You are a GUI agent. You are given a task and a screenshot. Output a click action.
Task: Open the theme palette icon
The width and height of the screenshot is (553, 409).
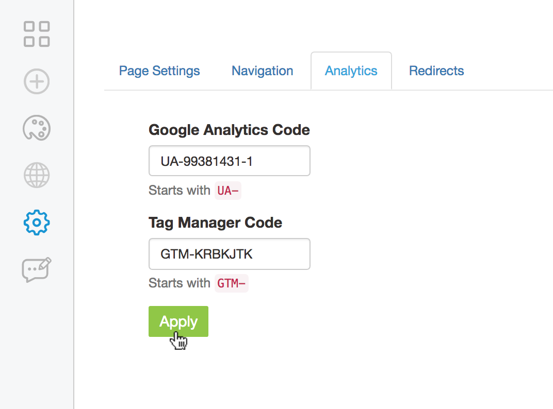(x=37, y=128)
